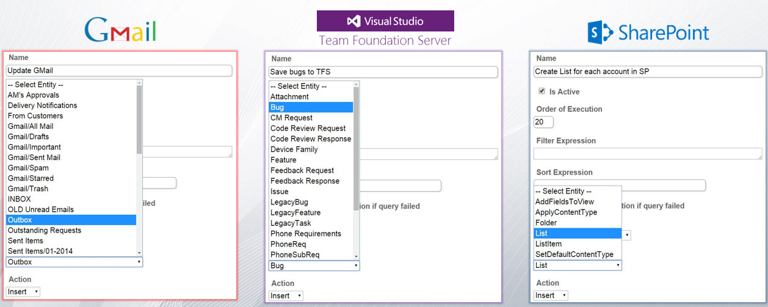Click the Visual Studio logo banner
Viewport: 768px width, 307px height.
(385, 21)
